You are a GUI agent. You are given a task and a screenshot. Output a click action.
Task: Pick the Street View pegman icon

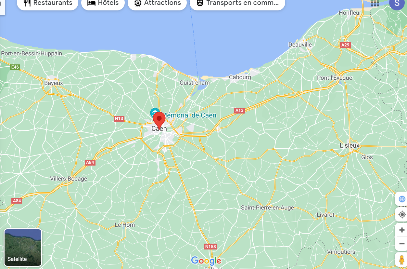pos(402,260)
